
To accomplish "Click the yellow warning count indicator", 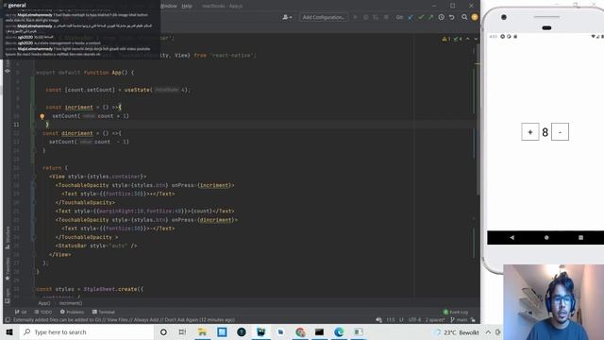I will pos(446,39).
